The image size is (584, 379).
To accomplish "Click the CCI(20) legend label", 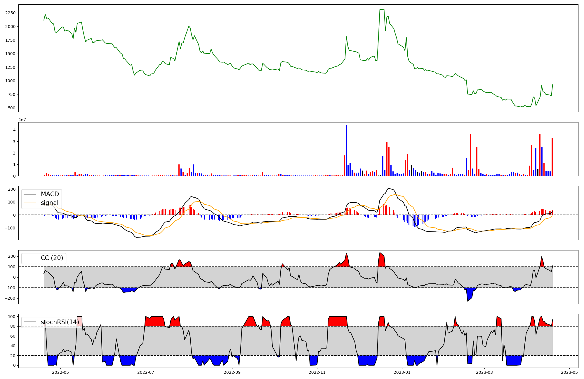I will tap(52, 258).
